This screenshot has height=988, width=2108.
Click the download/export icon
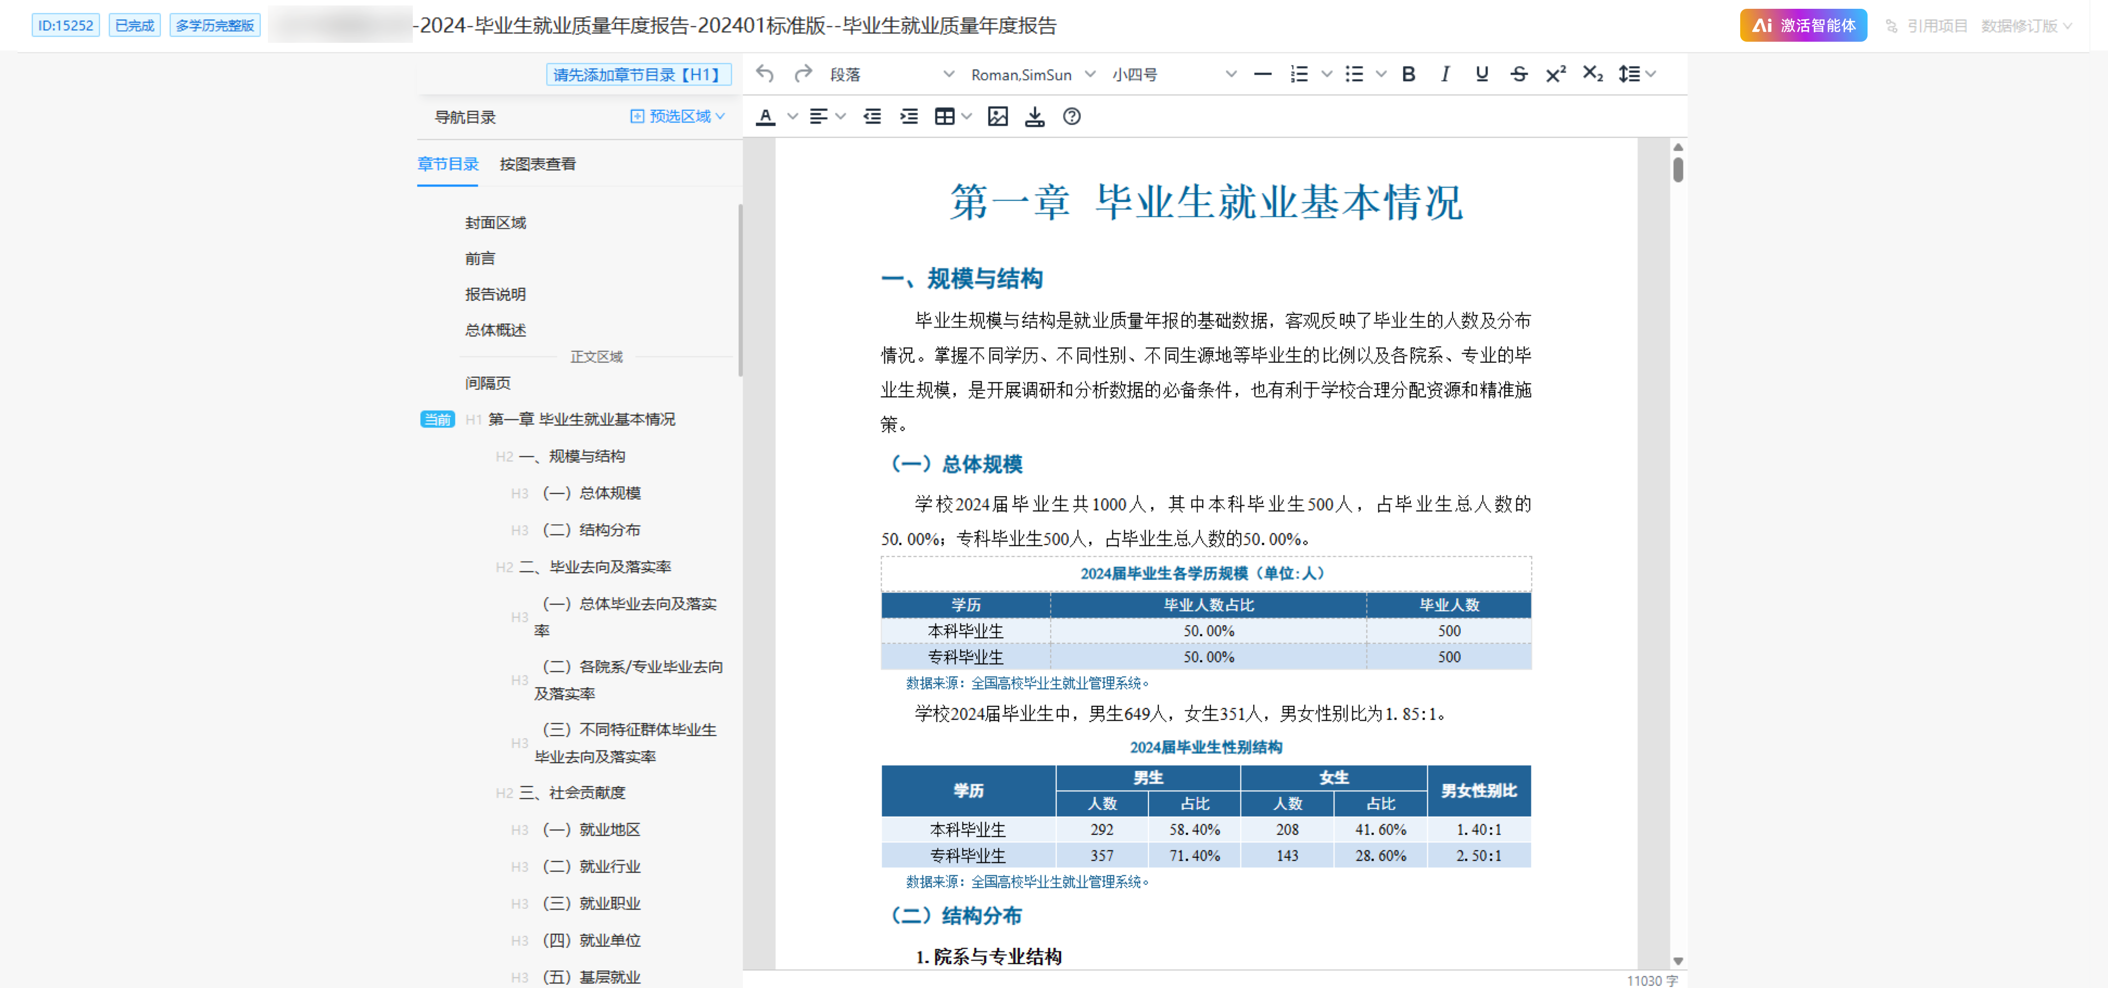1034,117
